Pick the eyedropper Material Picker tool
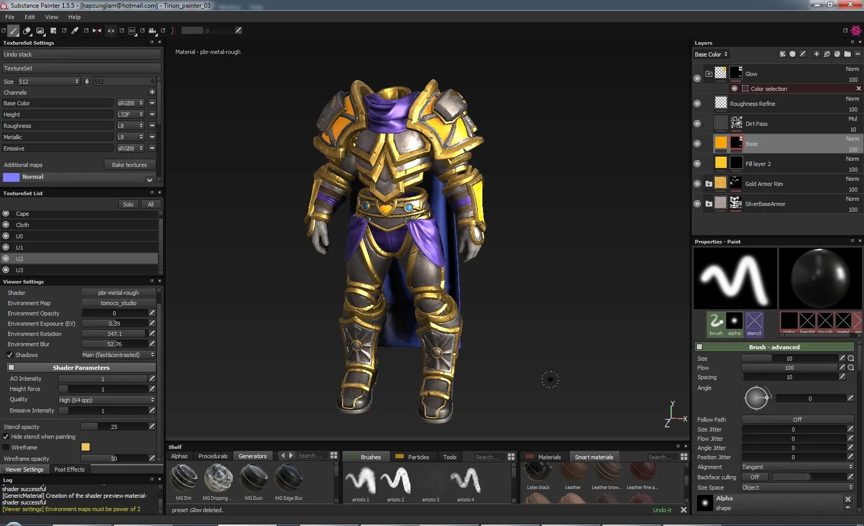Screen dimensions: 864x526 (75, 31)
